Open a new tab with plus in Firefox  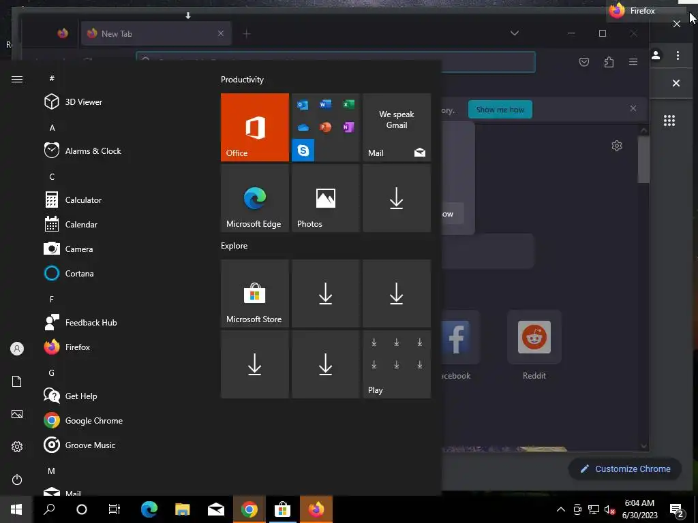[247, 33]
